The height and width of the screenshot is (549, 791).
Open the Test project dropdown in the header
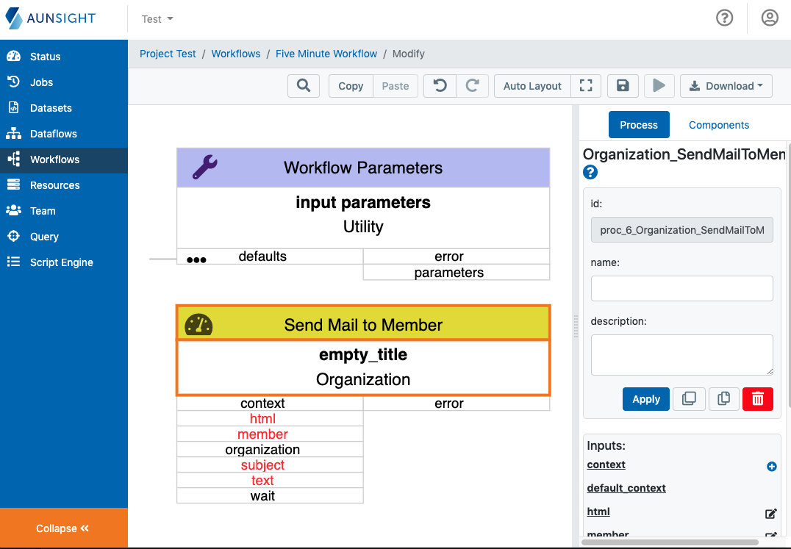coord(156,19)
